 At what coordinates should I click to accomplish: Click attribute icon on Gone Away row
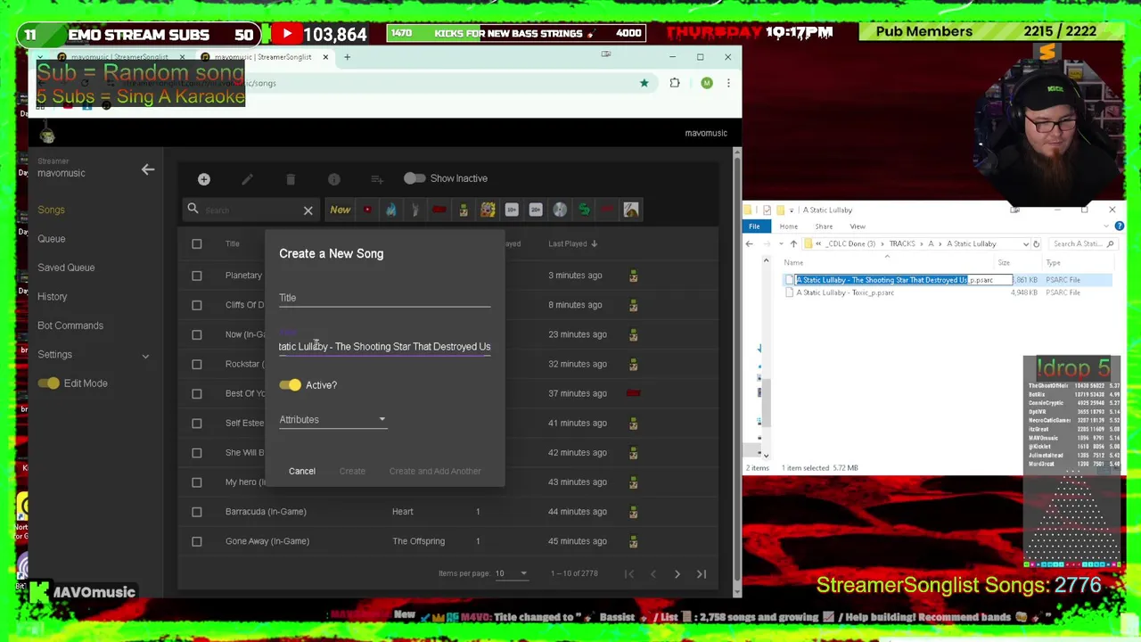click(634, 541)
